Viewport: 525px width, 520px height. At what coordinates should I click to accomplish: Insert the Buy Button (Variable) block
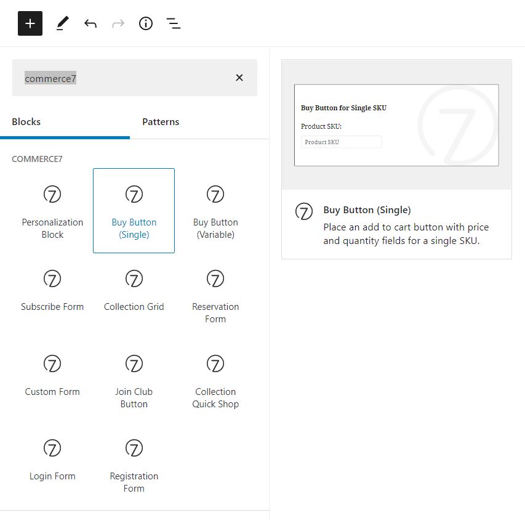(215, 211)
